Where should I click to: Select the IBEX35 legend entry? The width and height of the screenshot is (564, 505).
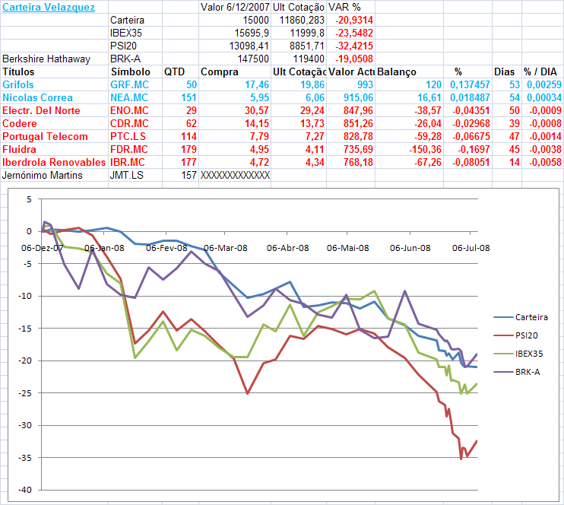518,354
